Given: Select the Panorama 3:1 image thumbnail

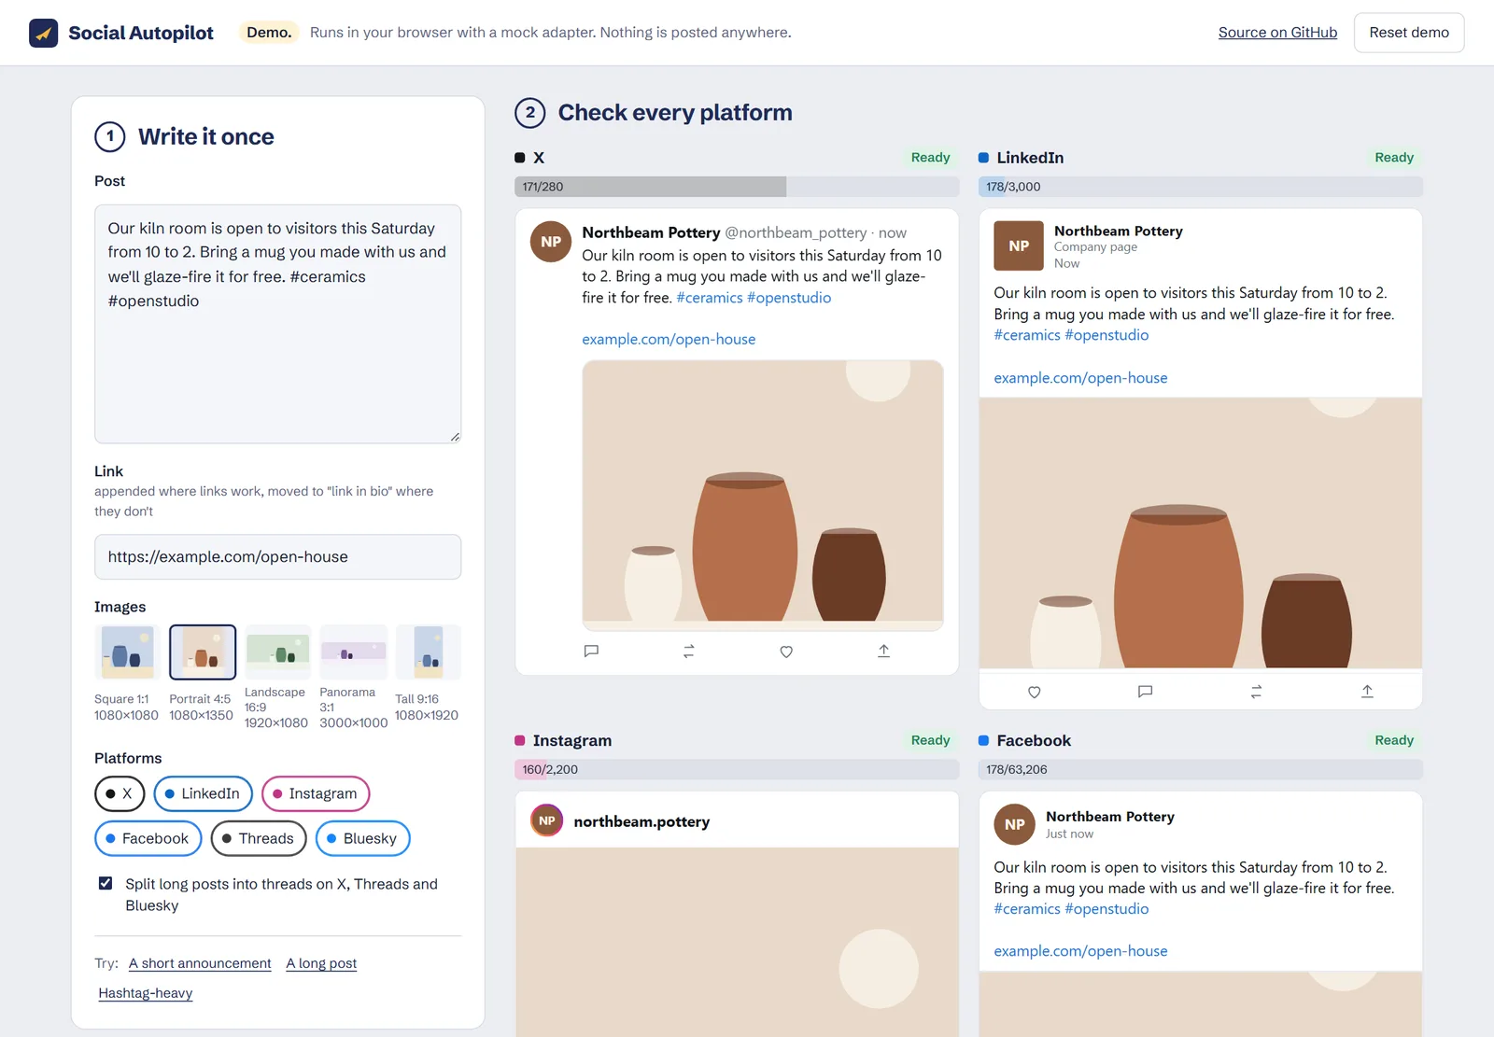Looking at the screenshot, I should pos(353,652).
